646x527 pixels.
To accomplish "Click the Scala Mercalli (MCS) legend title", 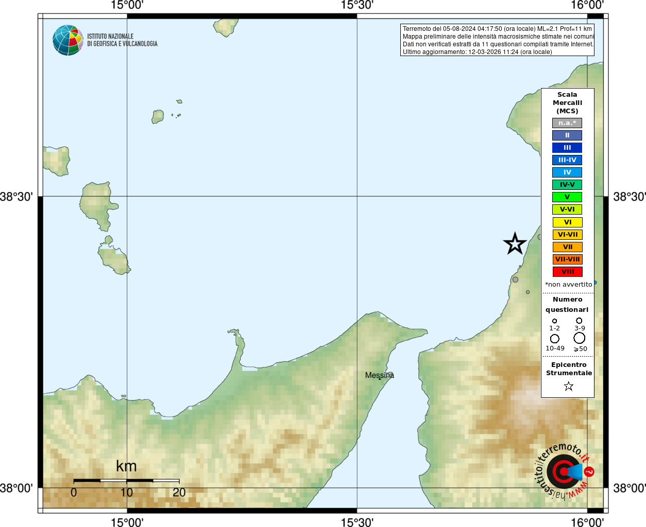I will pos(567,102).
